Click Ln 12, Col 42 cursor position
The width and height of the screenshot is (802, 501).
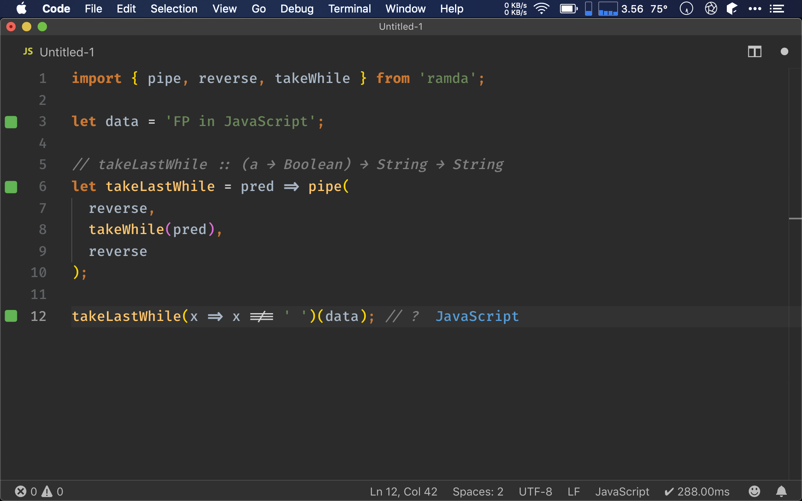(403, 491)
